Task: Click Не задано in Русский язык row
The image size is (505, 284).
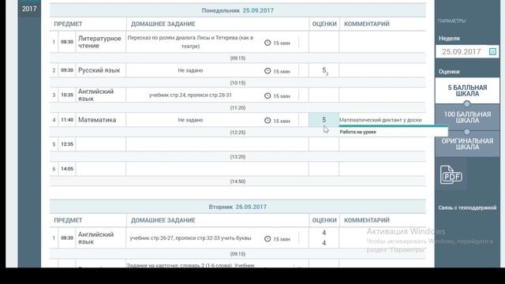Action: tap(190, 70)
